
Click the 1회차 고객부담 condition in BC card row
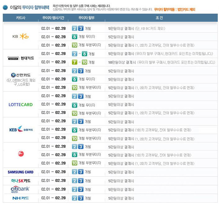(150, 155)
